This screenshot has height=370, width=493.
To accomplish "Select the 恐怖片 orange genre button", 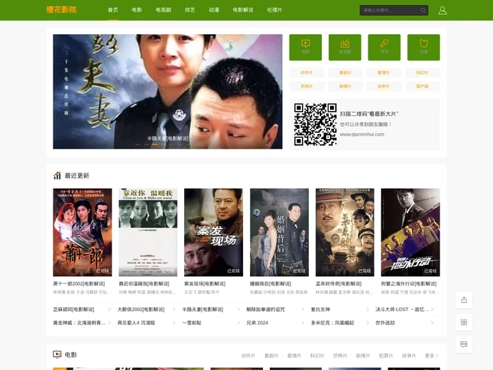I will [307, 86].
